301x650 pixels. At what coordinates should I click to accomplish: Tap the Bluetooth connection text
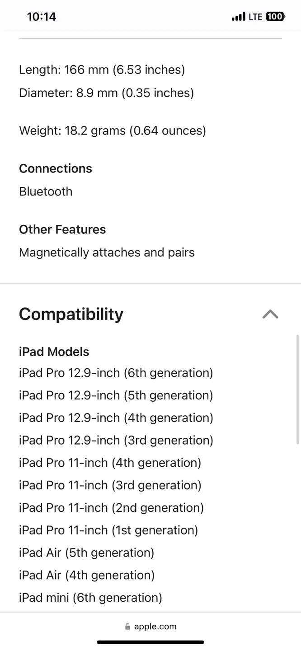[x=46, y=191]
